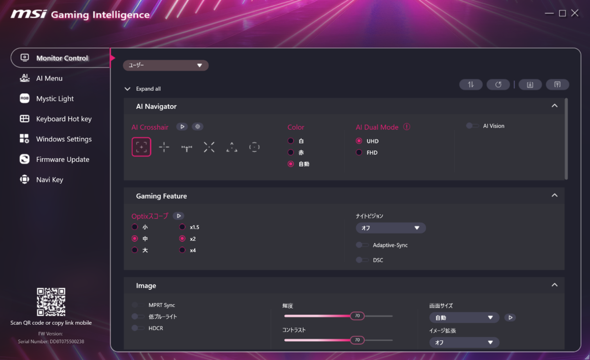Select the horizontal line with arrow crosshair
The image size is (590, 360).
pyautogui.click(x=187, y=147)
